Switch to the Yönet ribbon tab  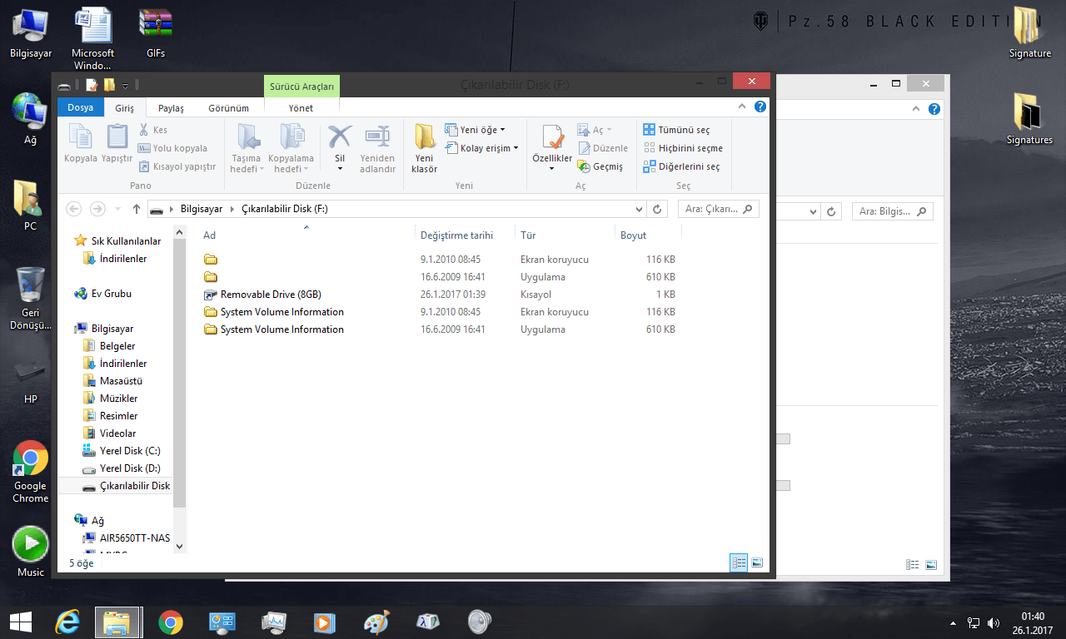click(301, 107)
